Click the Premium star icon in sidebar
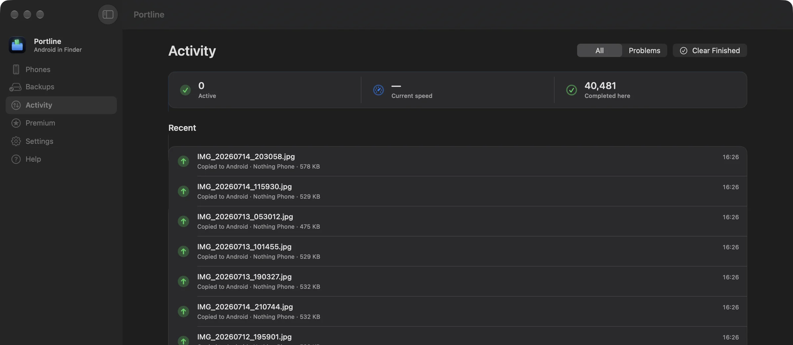Screen dimensions: 793x345 tap(16, 123)
